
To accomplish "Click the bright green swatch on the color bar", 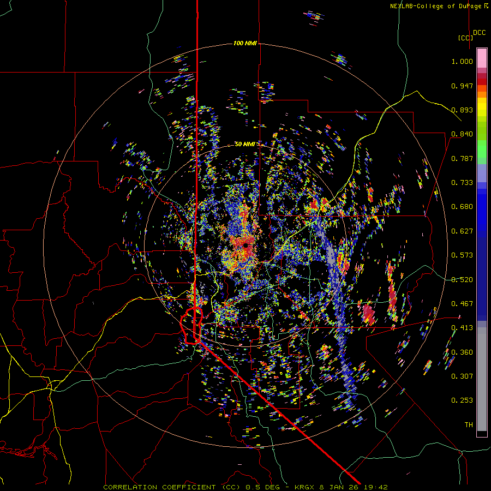I will [482, 149].
